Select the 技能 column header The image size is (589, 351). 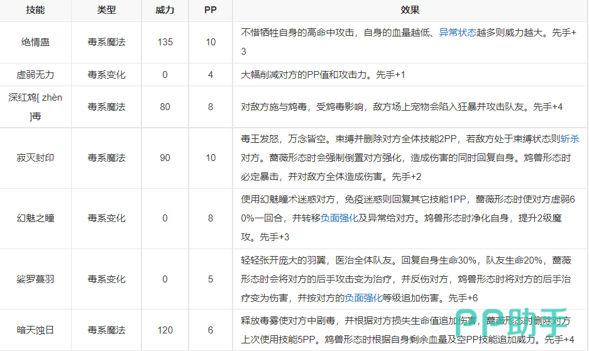(35, 11)
